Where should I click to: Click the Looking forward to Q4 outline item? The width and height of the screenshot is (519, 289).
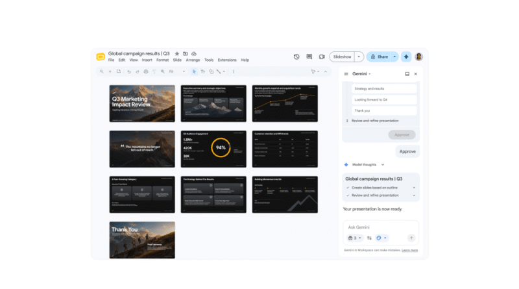(x=384, y=100)
